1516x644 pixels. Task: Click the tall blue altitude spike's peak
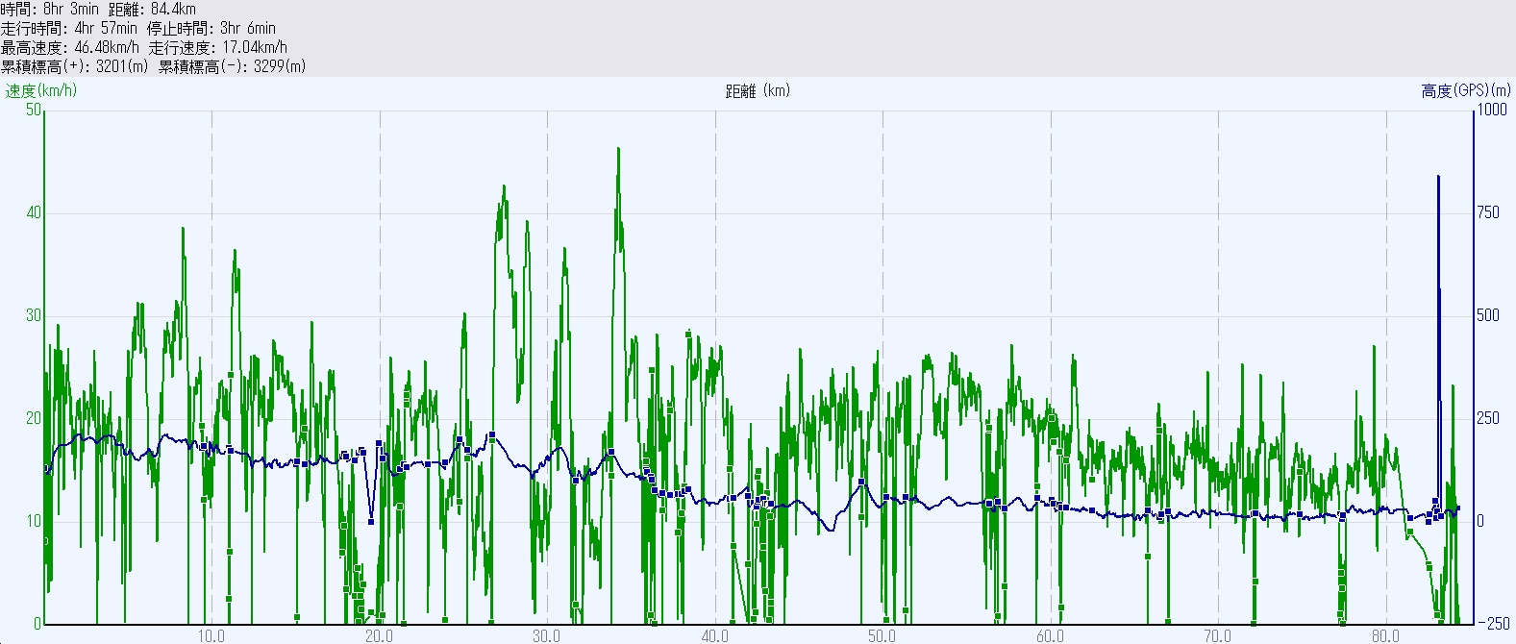pyautogui.click(x=1438, y=177)
